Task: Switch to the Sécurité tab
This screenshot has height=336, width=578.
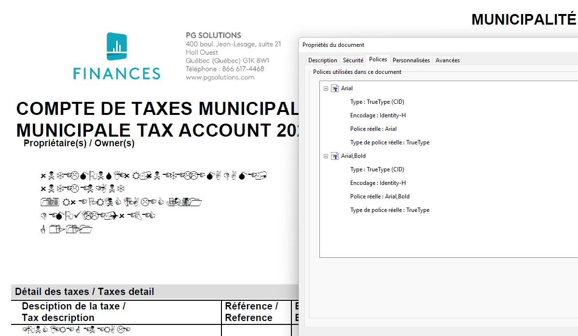Action: click(x=353, y=60)
